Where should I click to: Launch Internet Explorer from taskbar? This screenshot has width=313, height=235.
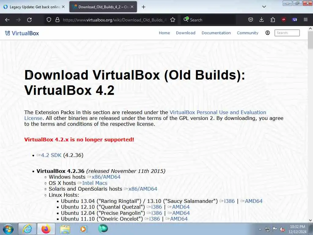tap(27, 229)
